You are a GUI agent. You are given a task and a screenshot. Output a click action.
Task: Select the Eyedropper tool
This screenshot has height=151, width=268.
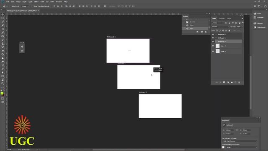click(x=3, y=33)
